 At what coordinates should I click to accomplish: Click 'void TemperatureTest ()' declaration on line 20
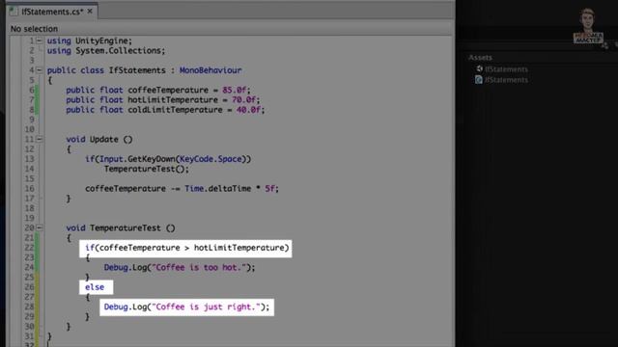pyautogui.click(x=121, y=227)
